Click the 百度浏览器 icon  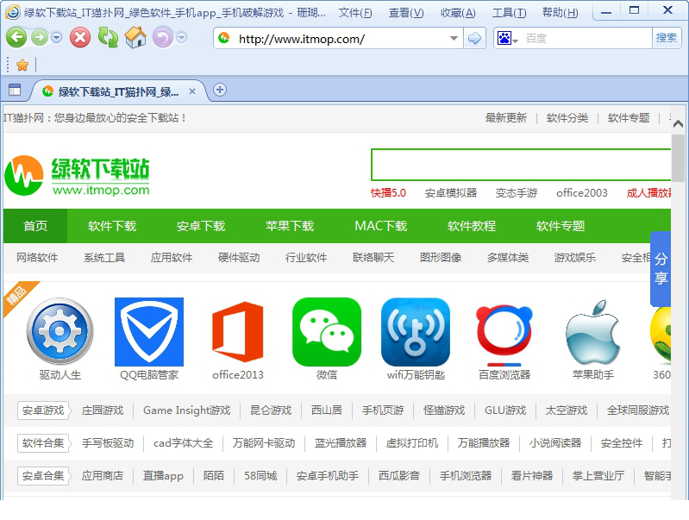pos(504,335)
